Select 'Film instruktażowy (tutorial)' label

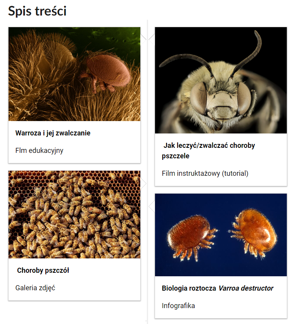pos(205,173)
